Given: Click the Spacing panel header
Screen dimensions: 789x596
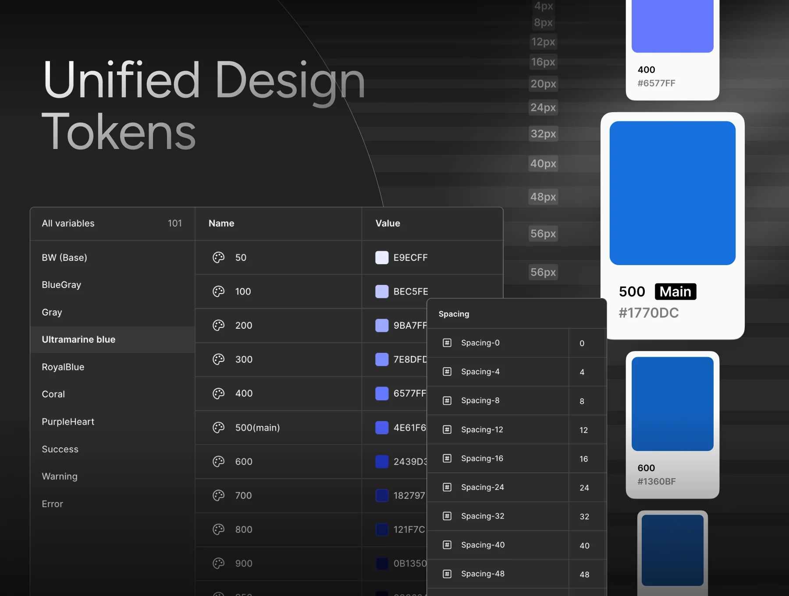Looking at the screenshot, I should tap(517, 314).
